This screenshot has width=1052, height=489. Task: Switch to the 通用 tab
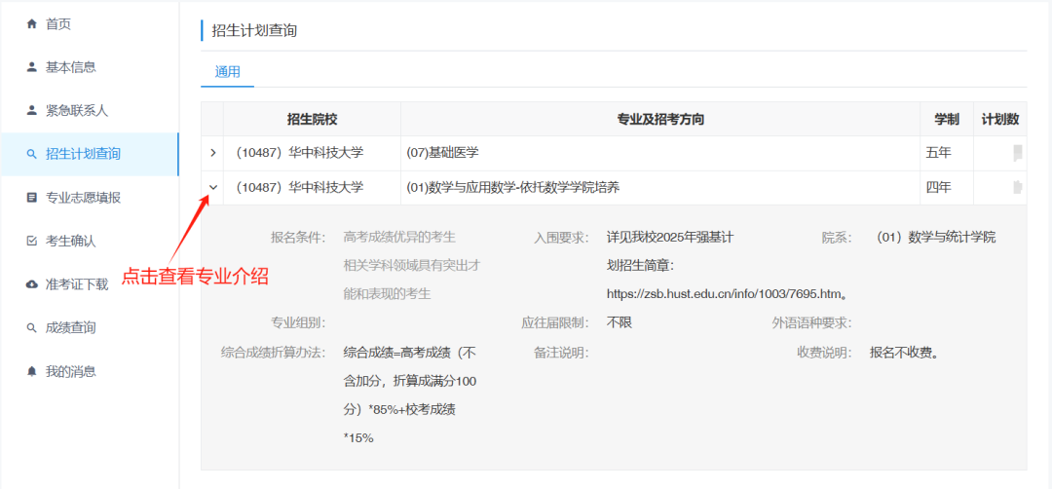coord(227,71)
